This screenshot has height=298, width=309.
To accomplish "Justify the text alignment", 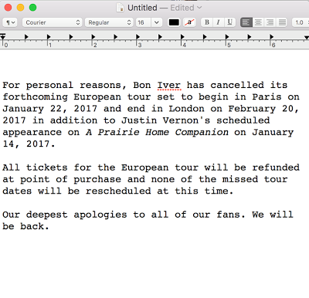I will click(282, 22).
